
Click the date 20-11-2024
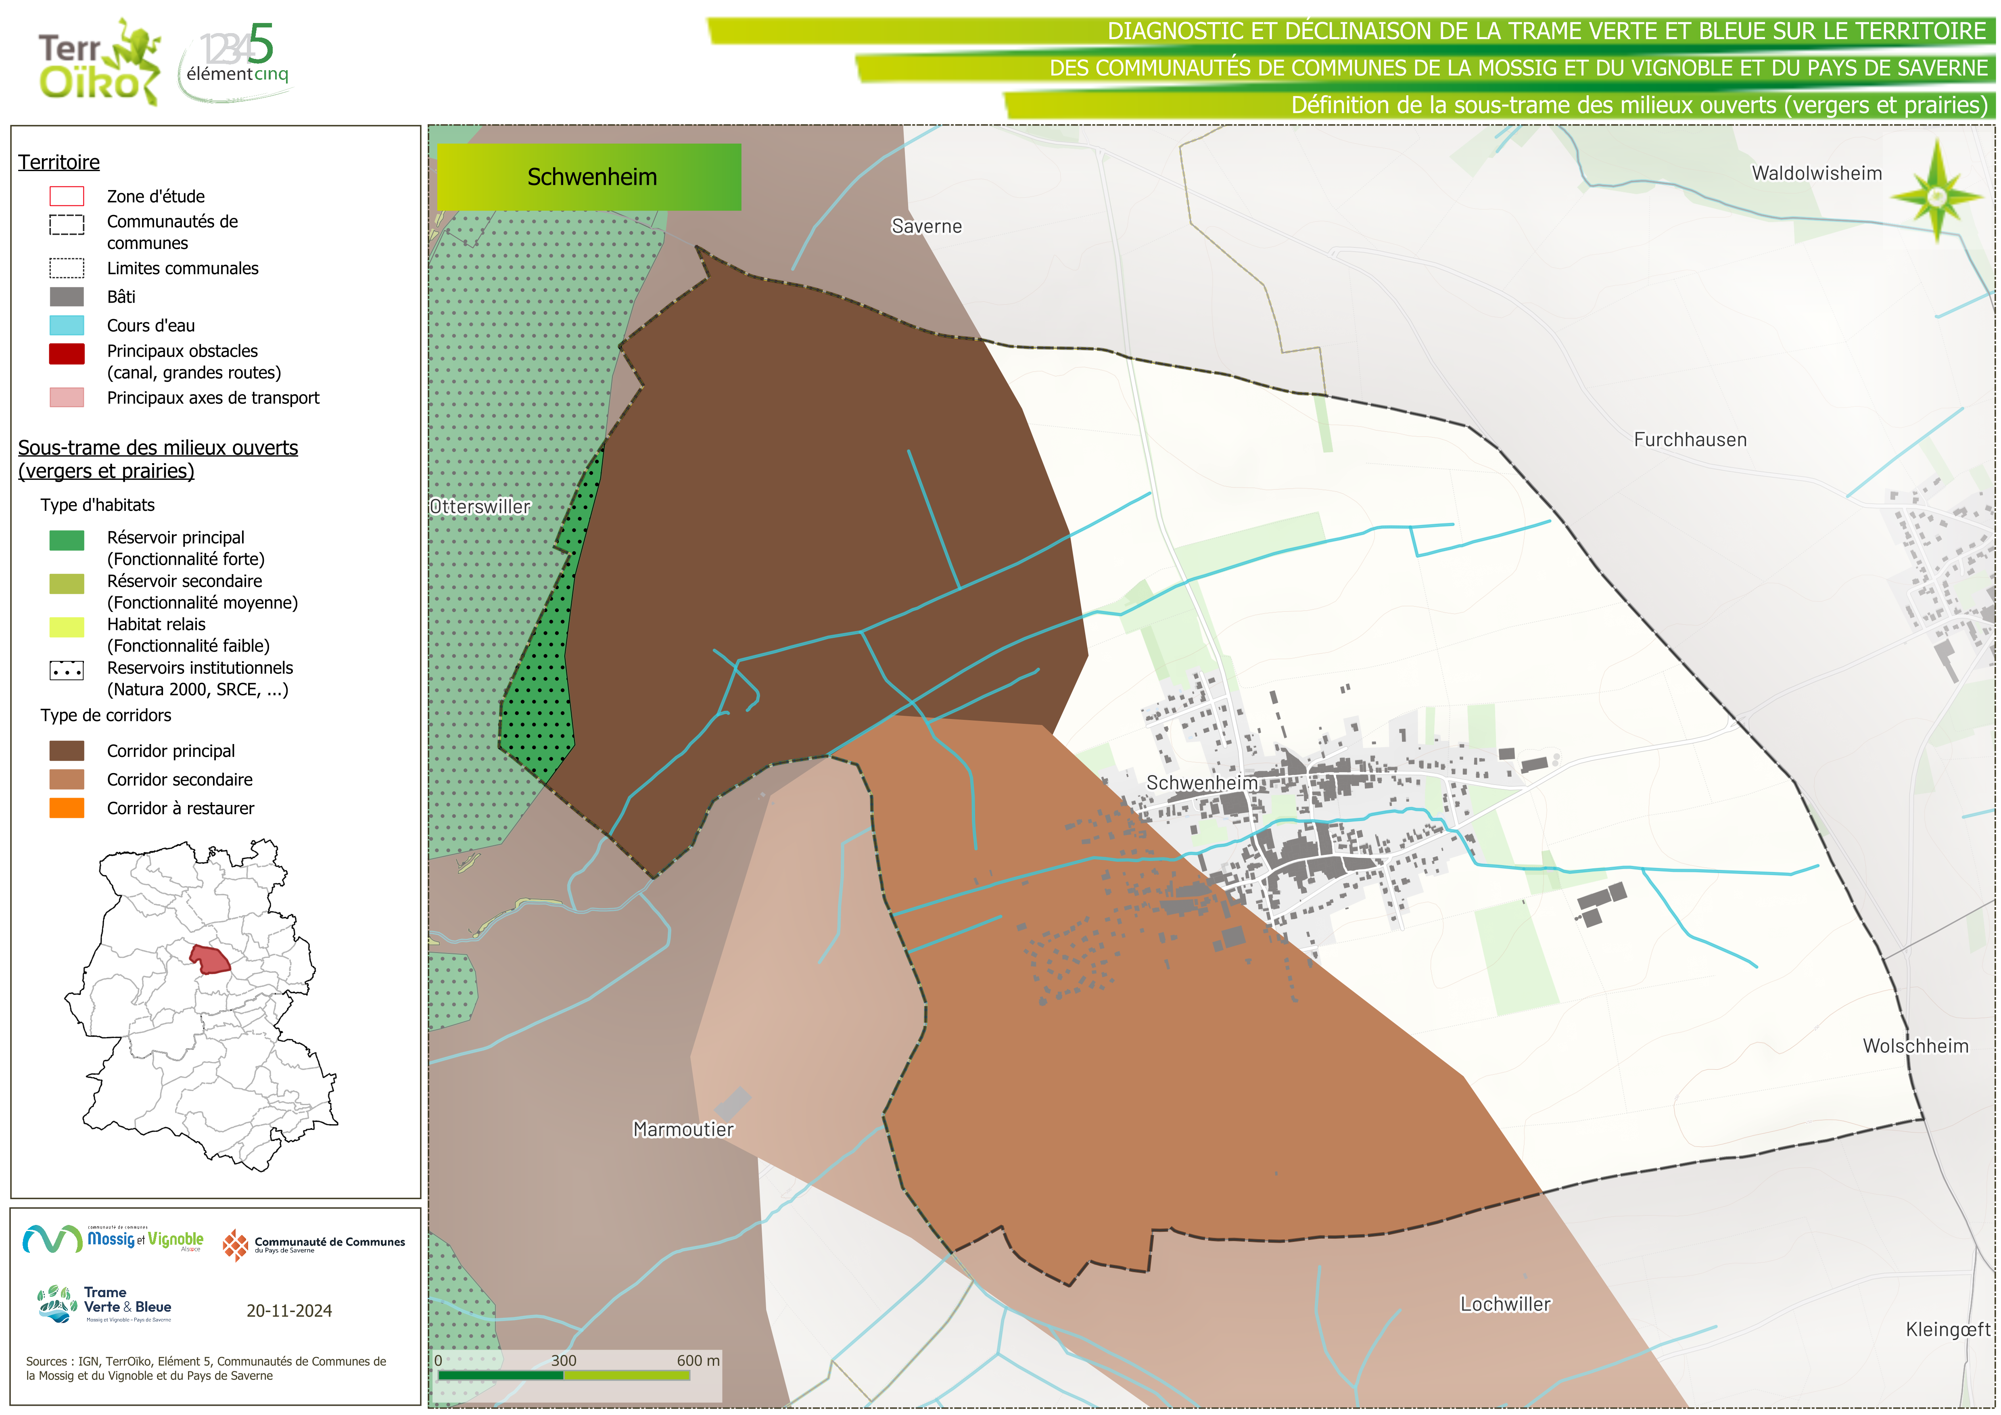(x=289, y=1311)
